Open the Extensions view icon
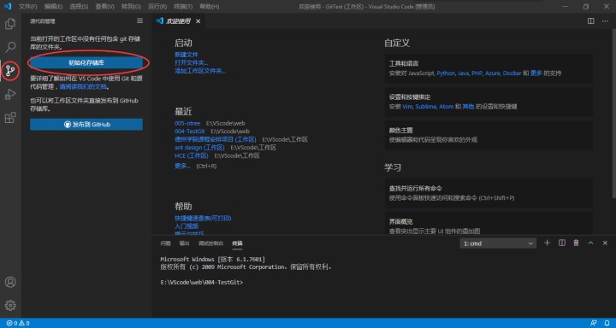This screenshot has height=328, width=616. pyautogui.click(x=10, y=117)
